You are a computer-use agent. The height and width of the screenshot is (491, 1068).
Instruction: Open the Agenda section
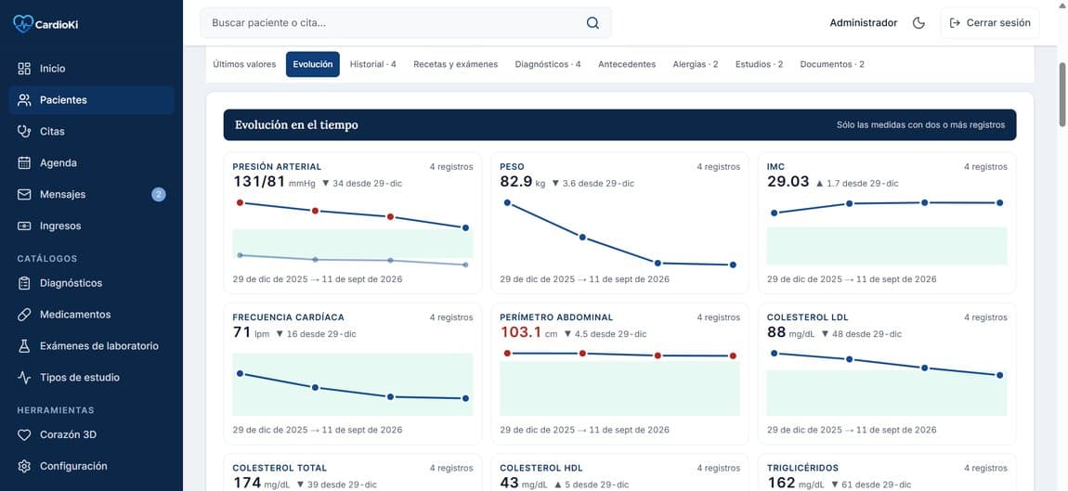92,162
